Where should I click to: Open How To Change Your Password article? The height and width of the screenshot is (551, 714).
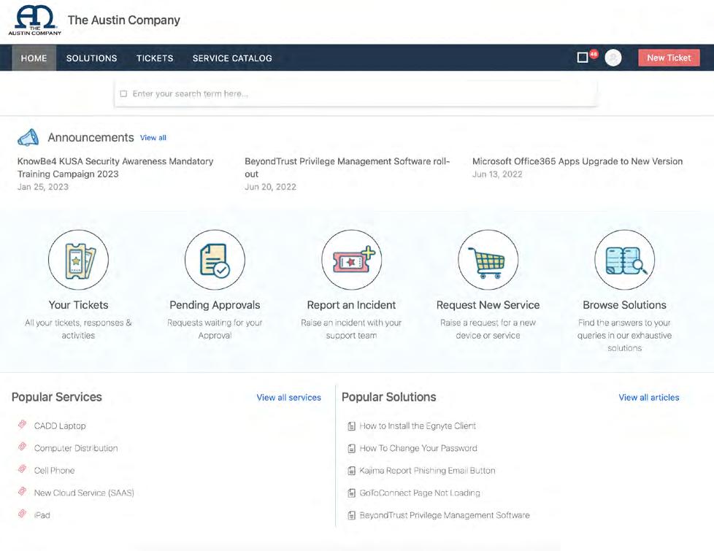point(418,448)
